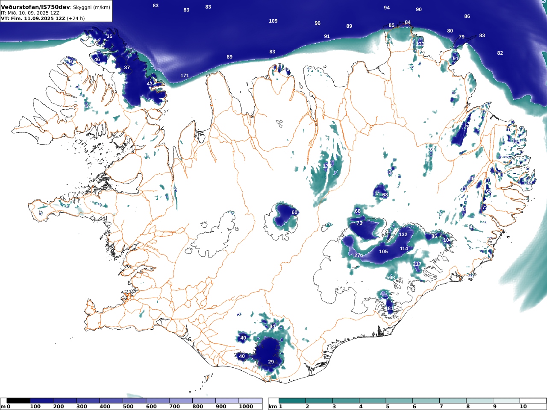Click the visibility value 274 on the map
The width and height of the screenshot is (547, 410).
point(359,255)
